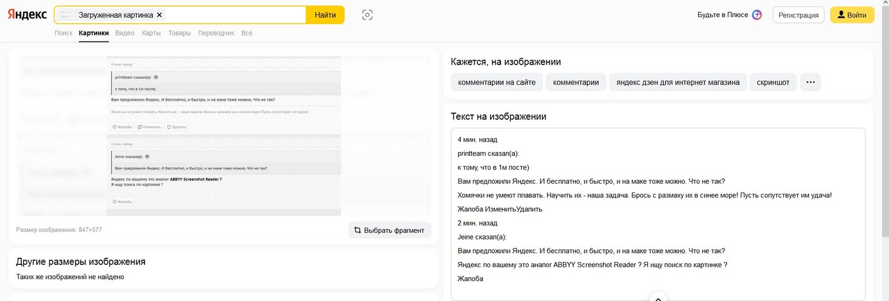889x301 pixels.
Task: Click line mentioning ABBYY Screenshot Reader
Action: click(x=592, y=265)
